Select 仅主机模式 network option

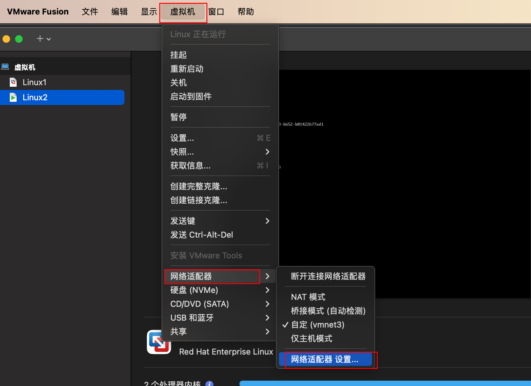(x=326, y=339)
